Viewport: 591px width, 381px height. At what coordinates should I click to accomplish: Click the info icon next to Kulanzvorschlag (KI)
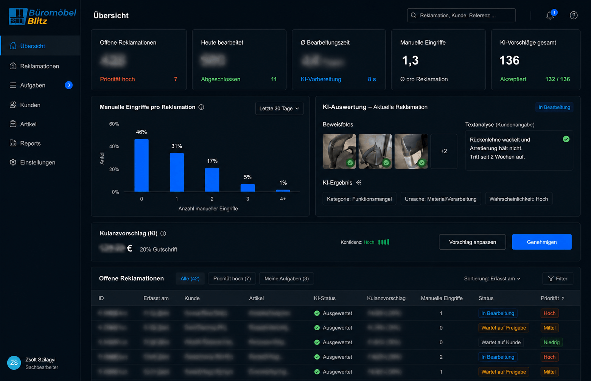click(163, 233)
